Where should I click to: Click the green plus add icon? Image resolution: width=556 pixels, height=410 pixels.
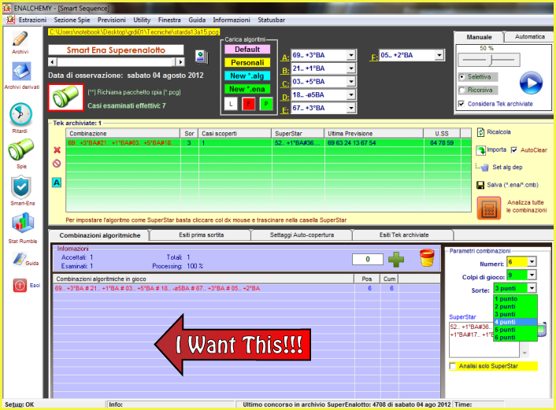pos(396,260)
